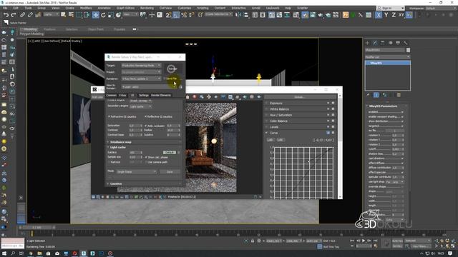Restrict movement to the X axis
Screen dimensions: 458x257
pos(379,15)
